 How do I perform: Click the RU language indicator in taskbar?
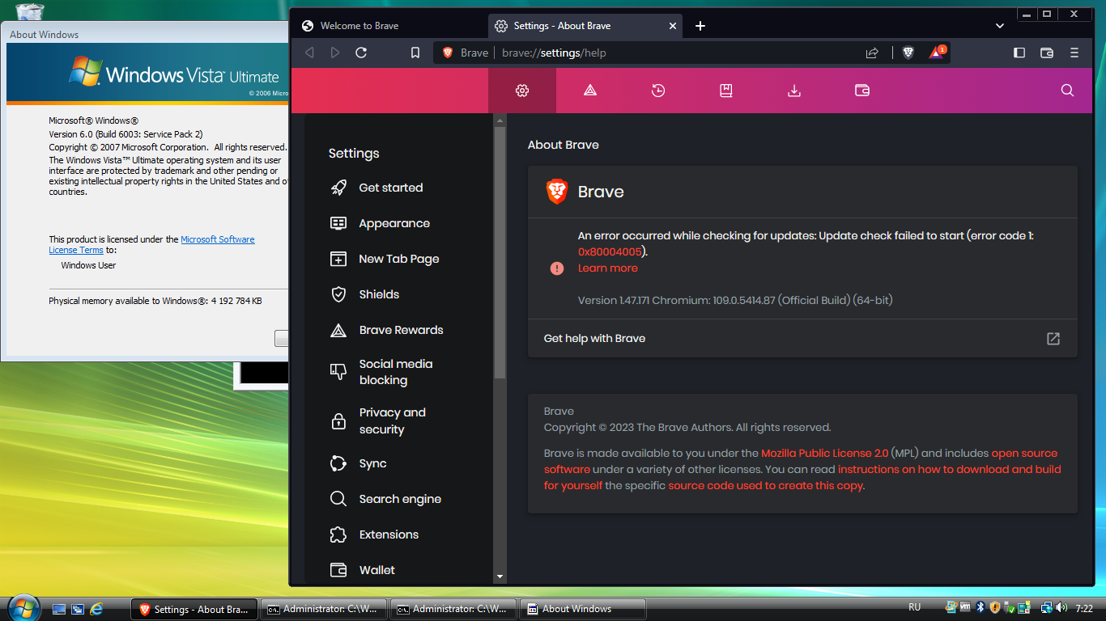(915, 607)
